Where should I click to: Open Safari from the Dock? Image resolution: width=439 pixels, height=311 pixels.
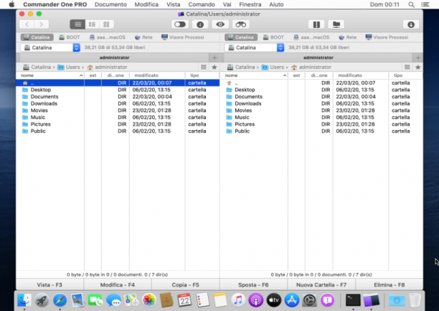(x=60, y=300)
